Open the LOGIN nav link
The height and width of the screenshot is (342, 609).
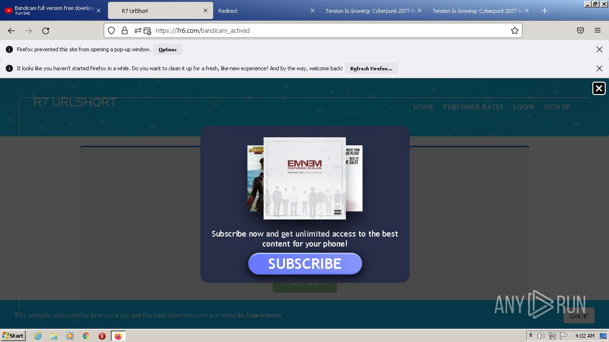coord(523,107)
